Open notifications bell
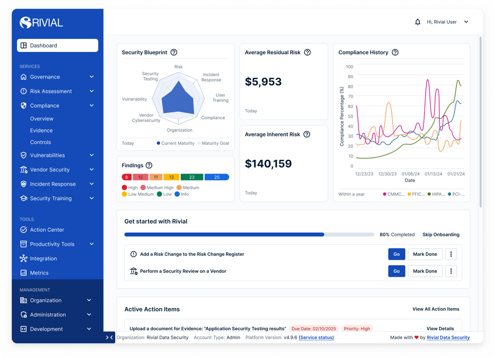This screenshot has height=358, width=495. click(417, 22)
